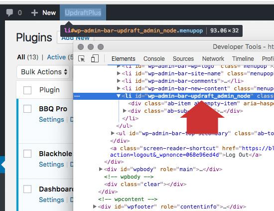274x211 pixels.
Task: Activate the inspect element picker icon
Action: pyautogui.click(x=81, y=59)
